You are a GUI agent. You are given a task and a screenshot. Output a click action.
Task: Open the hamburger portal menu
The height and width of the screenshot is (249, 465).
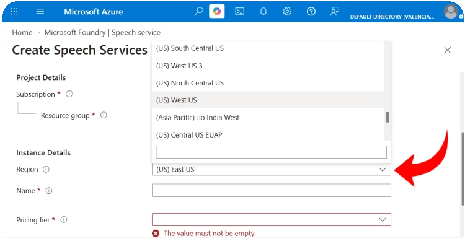40,11
